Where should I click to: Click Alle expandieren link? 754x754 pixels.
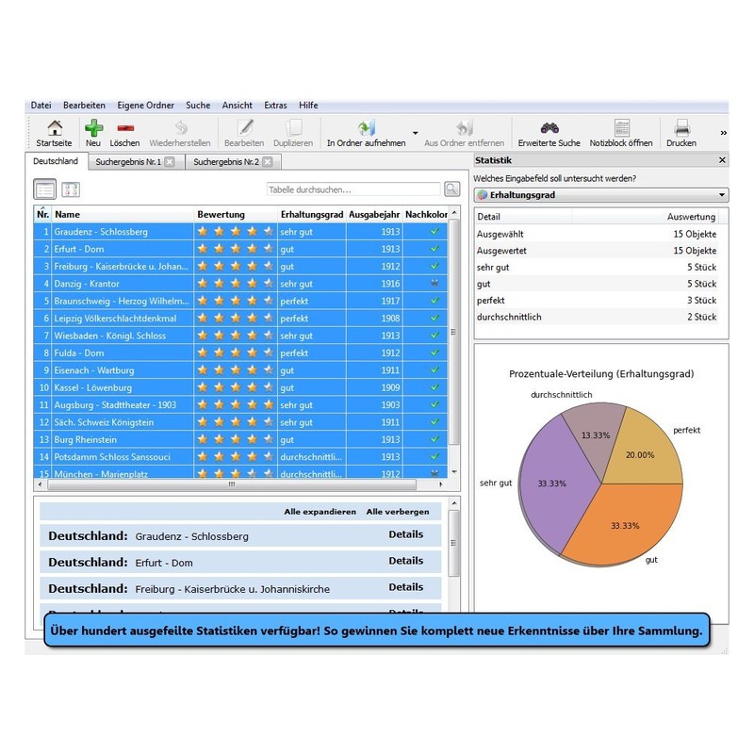(x=320, y=512)
